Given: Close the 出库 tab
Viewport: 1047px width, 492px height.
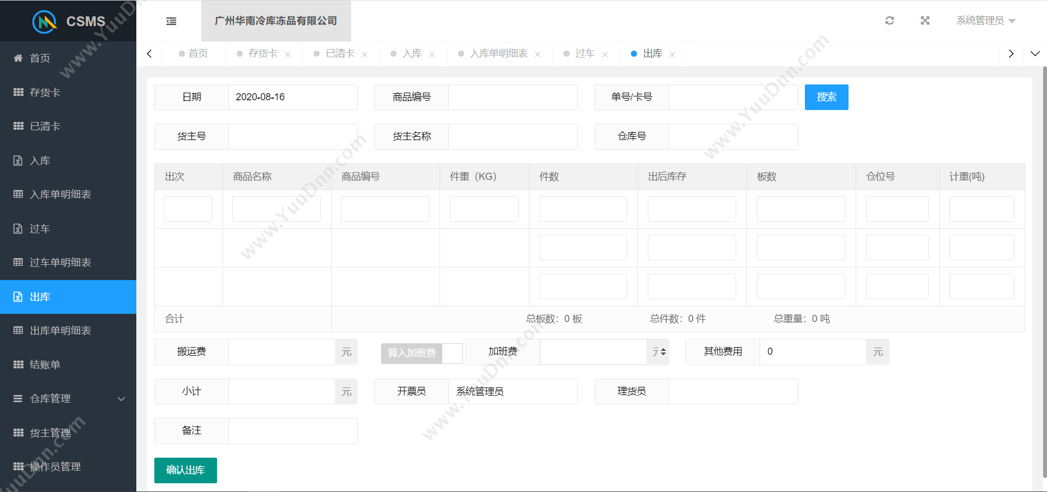Looking at the screenshot, I should (672, 54).
